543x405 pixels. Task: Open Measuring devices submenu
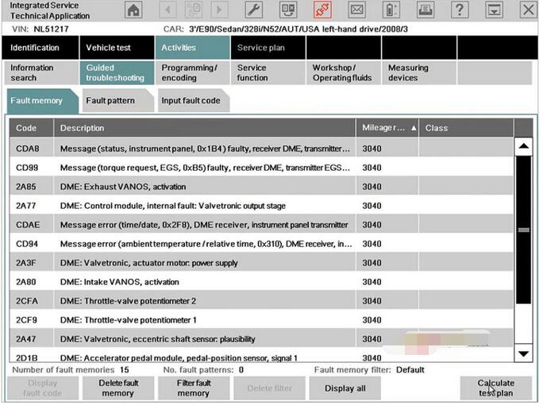pos(419,73)
